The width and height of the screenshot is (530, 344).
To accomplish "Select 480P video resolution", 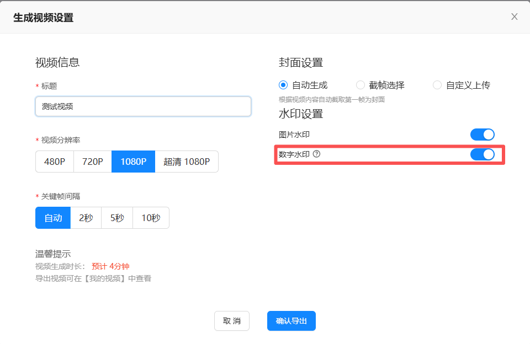I will [55, 162].
